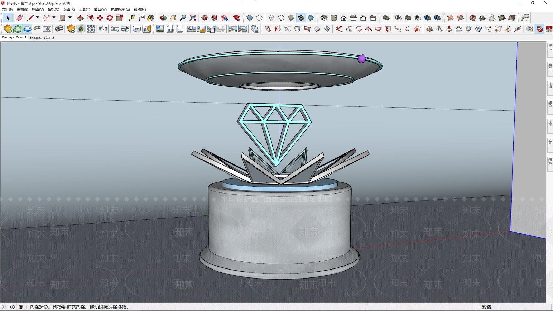This screenshot has width=553, height=311.
Task: Enable Monochrome face style
Action: point(311,18)
